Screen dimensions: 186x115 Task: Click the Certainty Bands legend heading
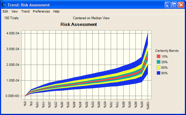pos(167,51)
